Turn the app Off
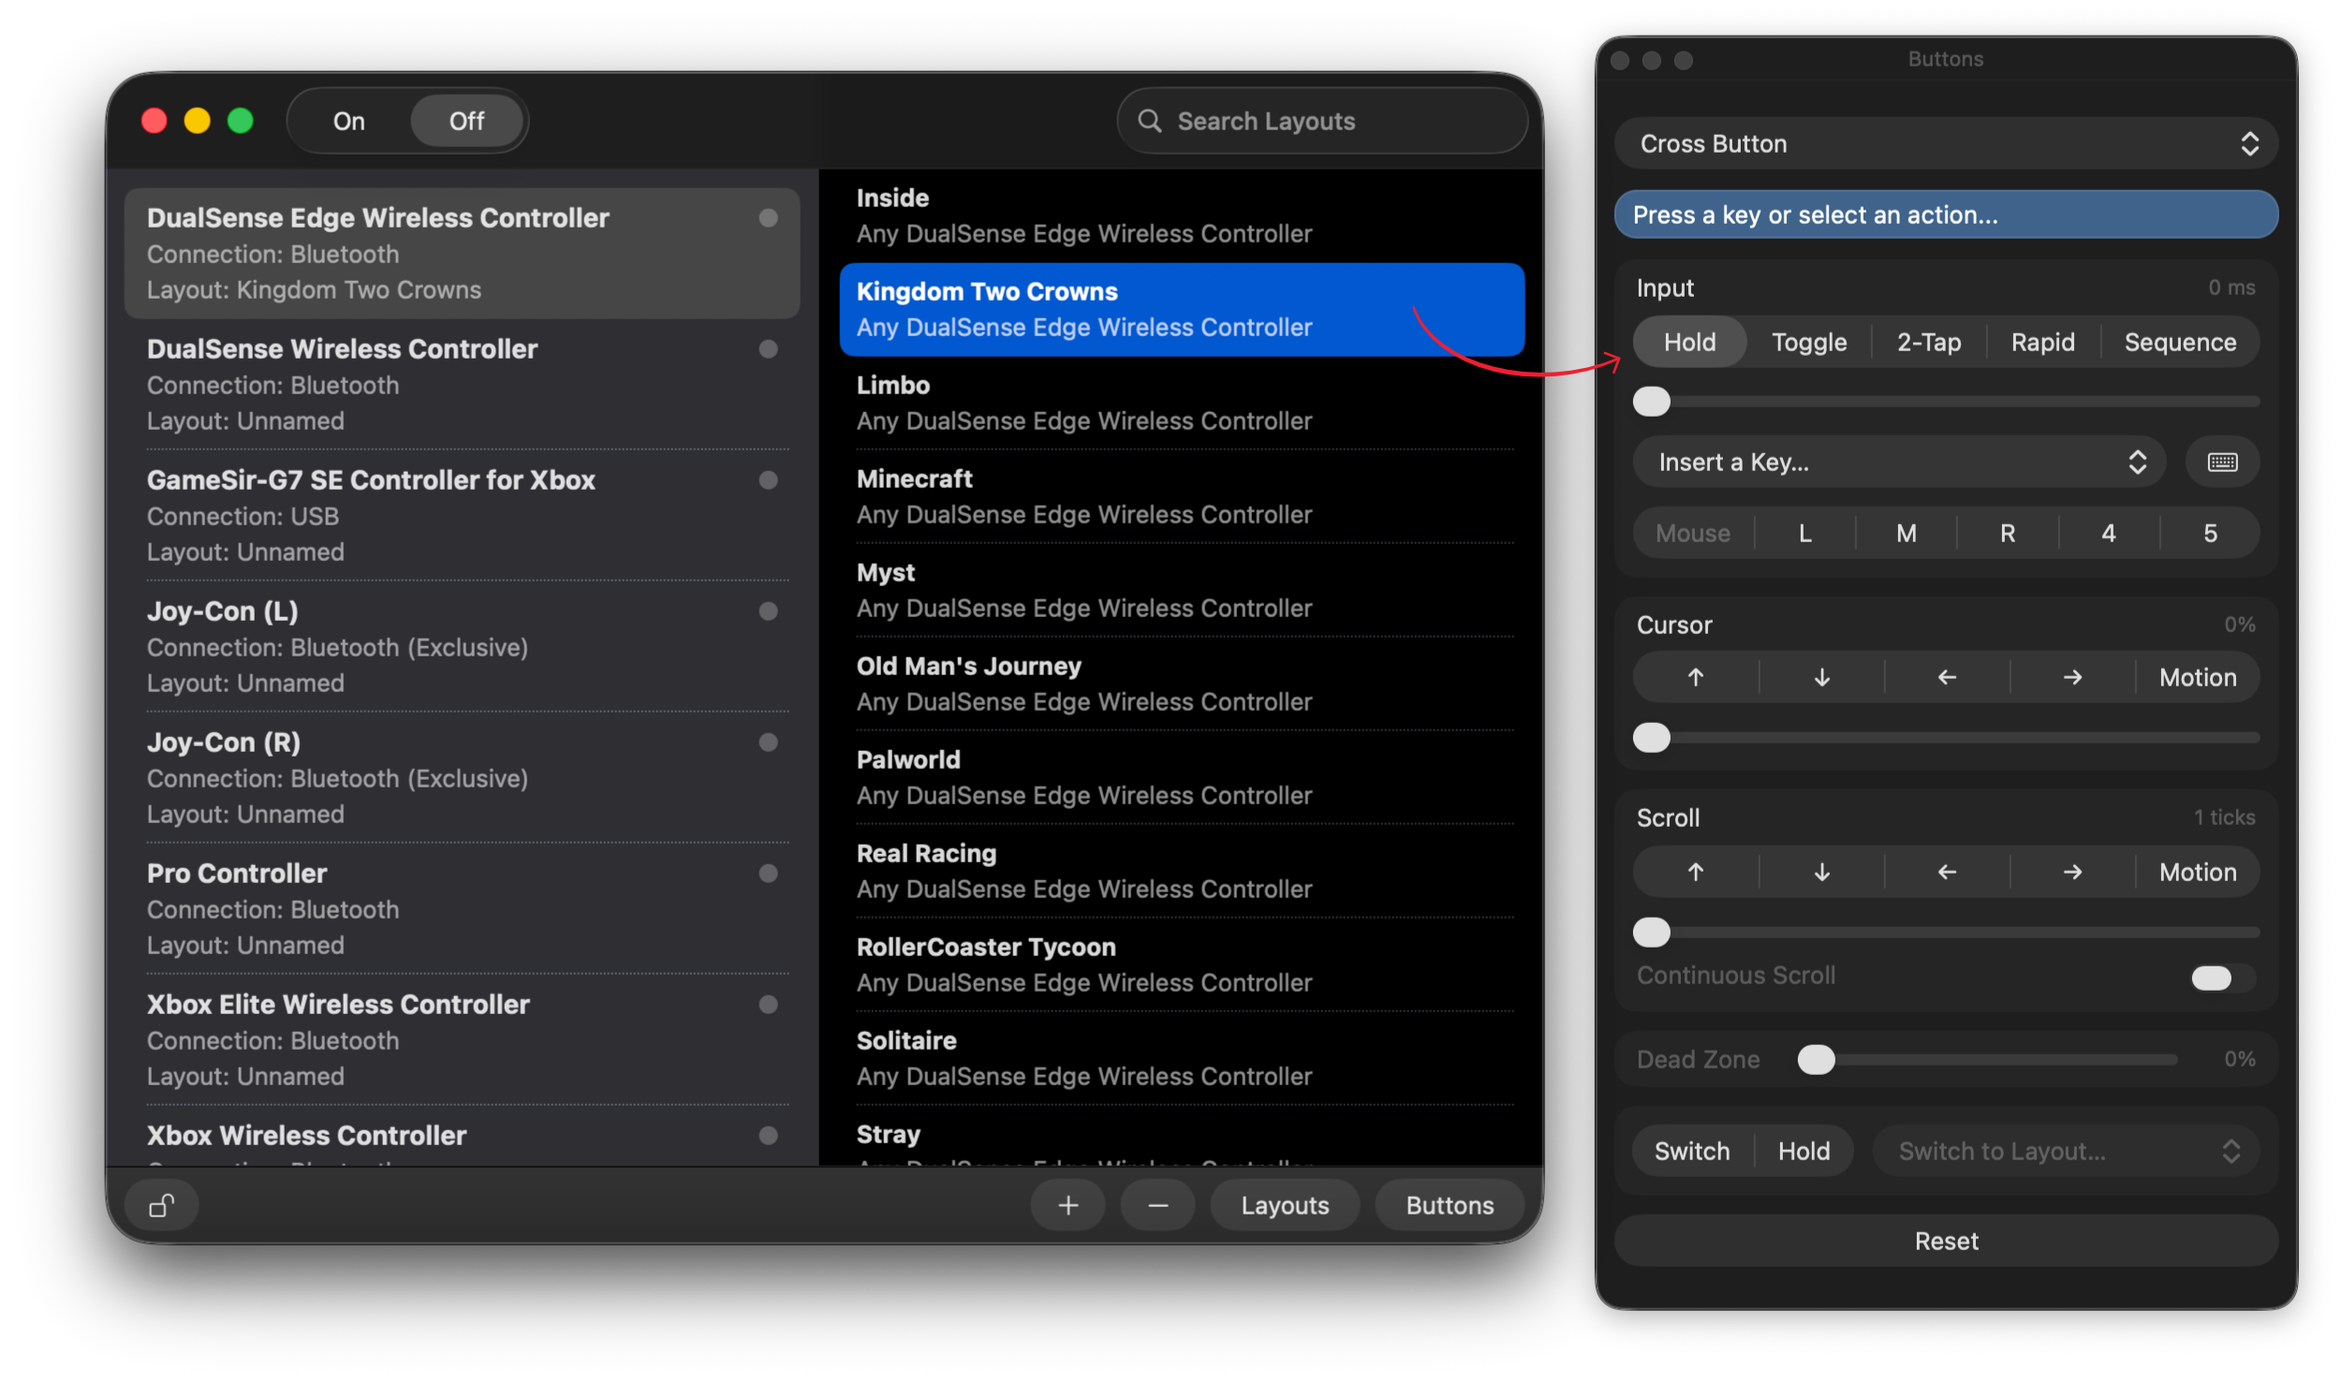This screenshot has height=1383, width=2341. (466, 121)
